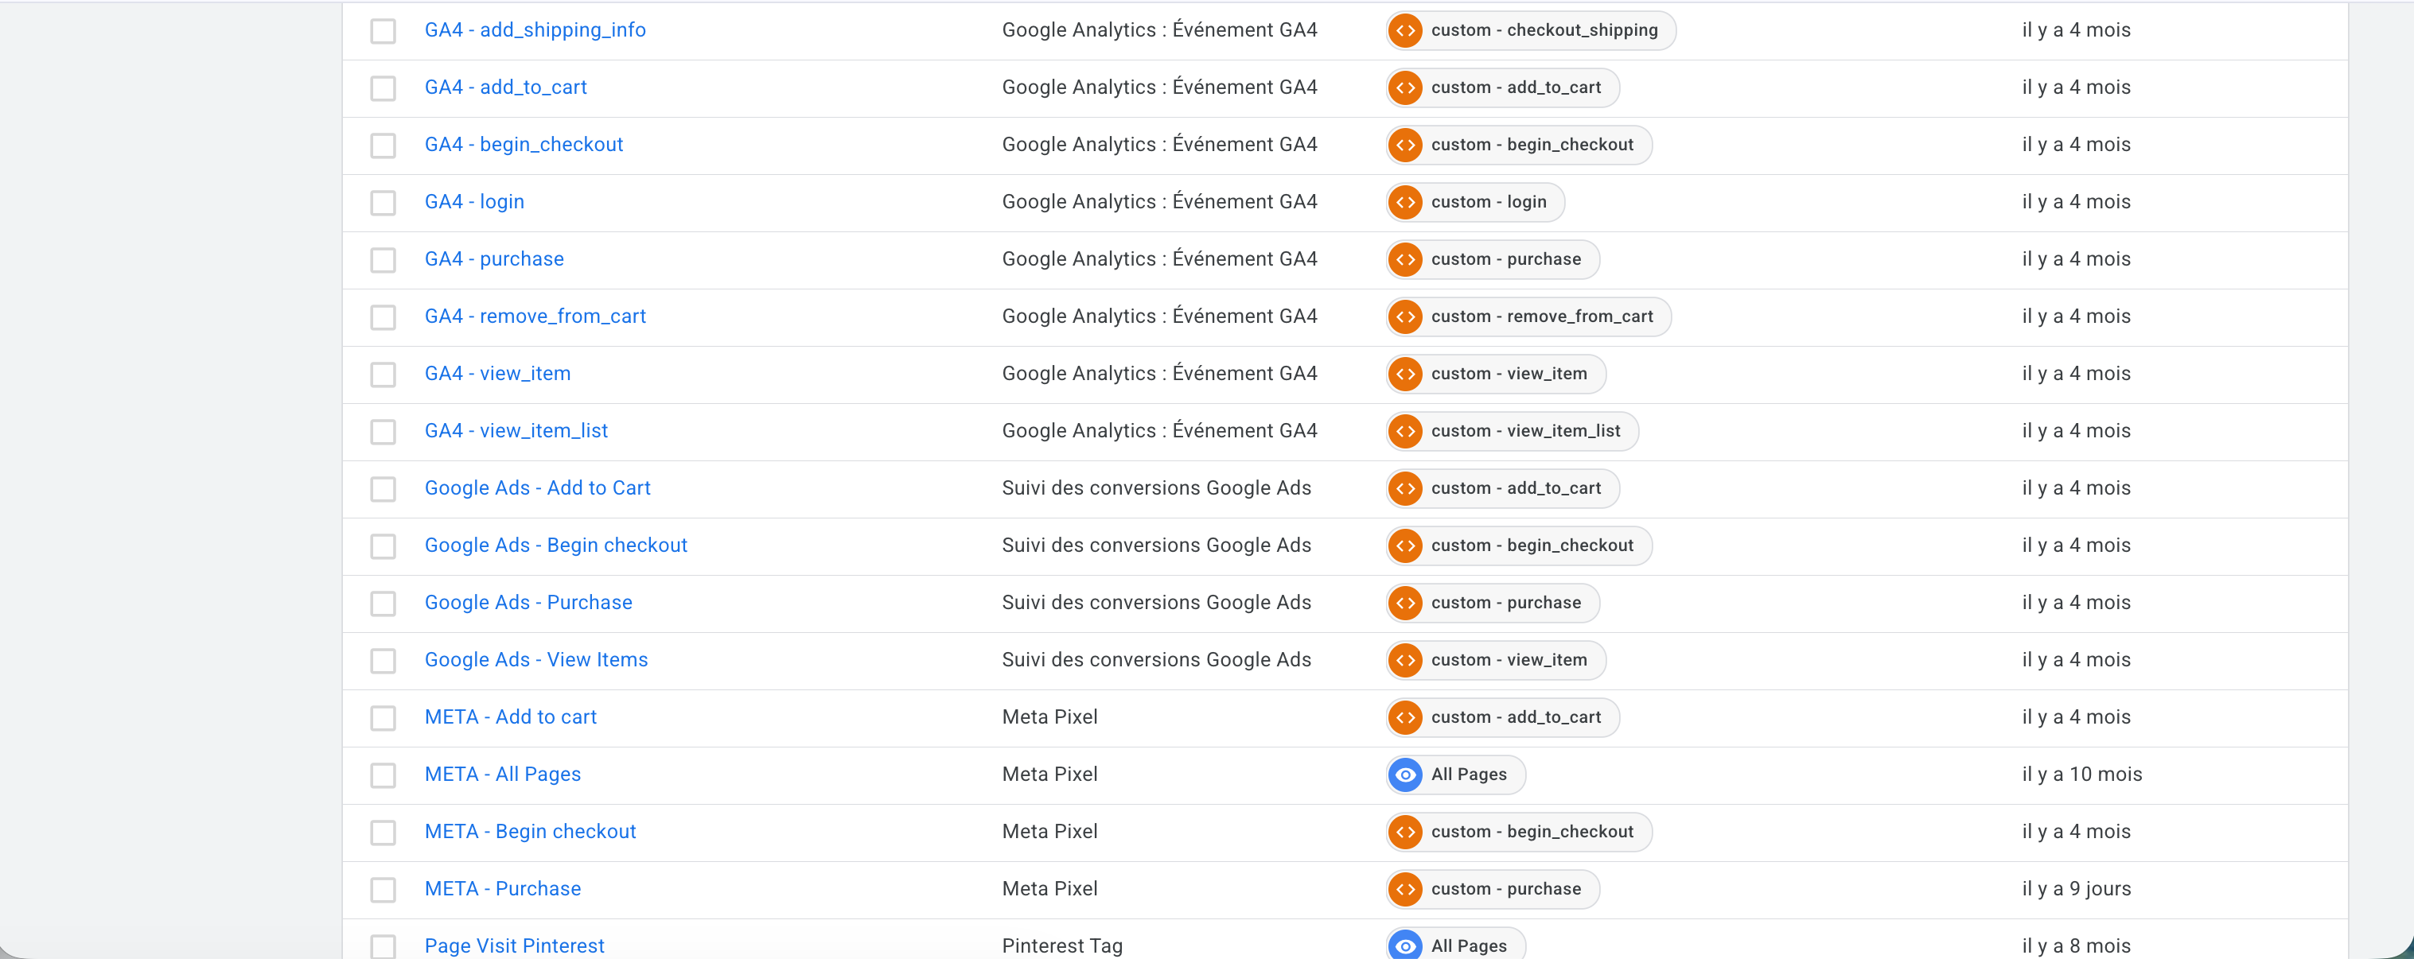Viewport: 2414px width, 959px height.
Task: Open Google Ads - Add to Cart tag
Action: coord(537,488)
